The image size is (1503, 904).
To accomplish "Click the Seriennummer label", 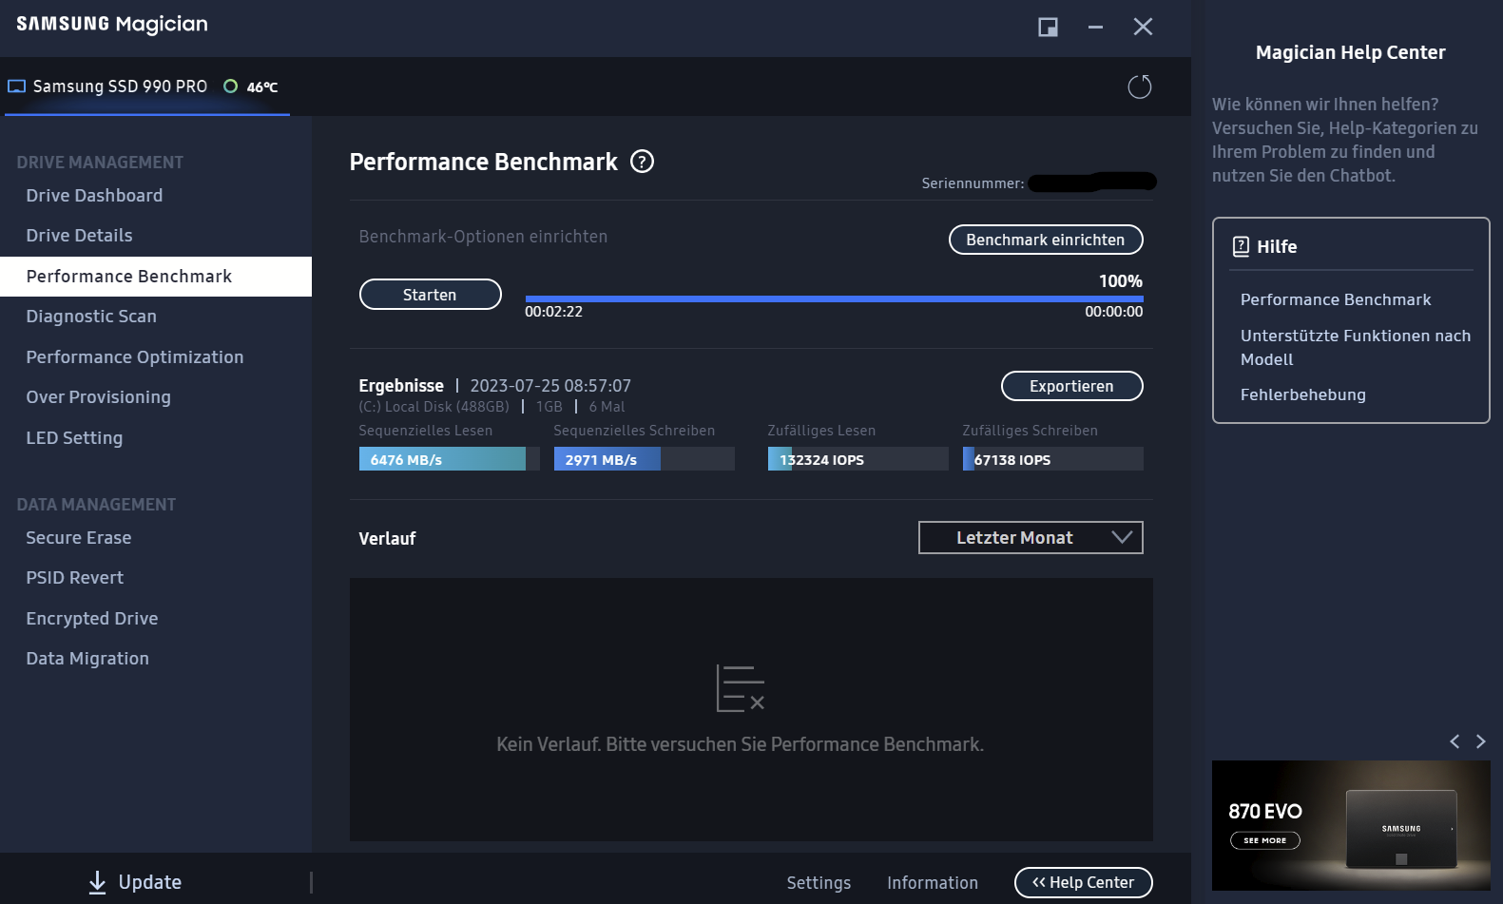I will click(973, 183).
